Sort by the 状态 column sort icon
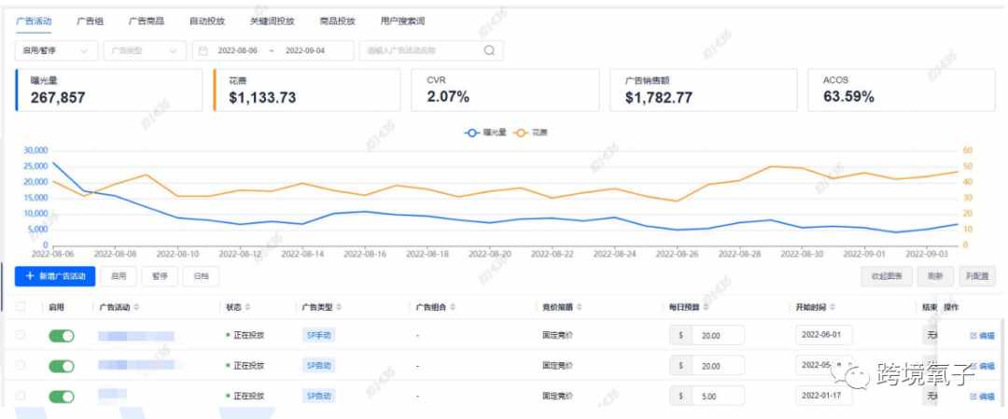1008x419 pixels. pyautogui.click(x=248, y=307)
